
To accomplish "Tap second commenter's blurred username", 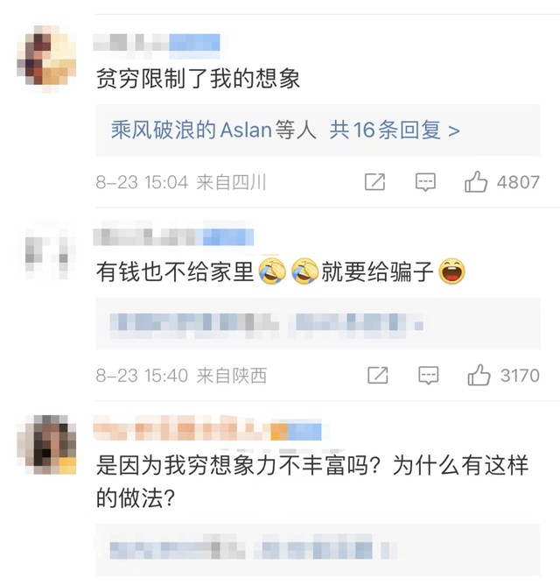I will coord(173,236).
